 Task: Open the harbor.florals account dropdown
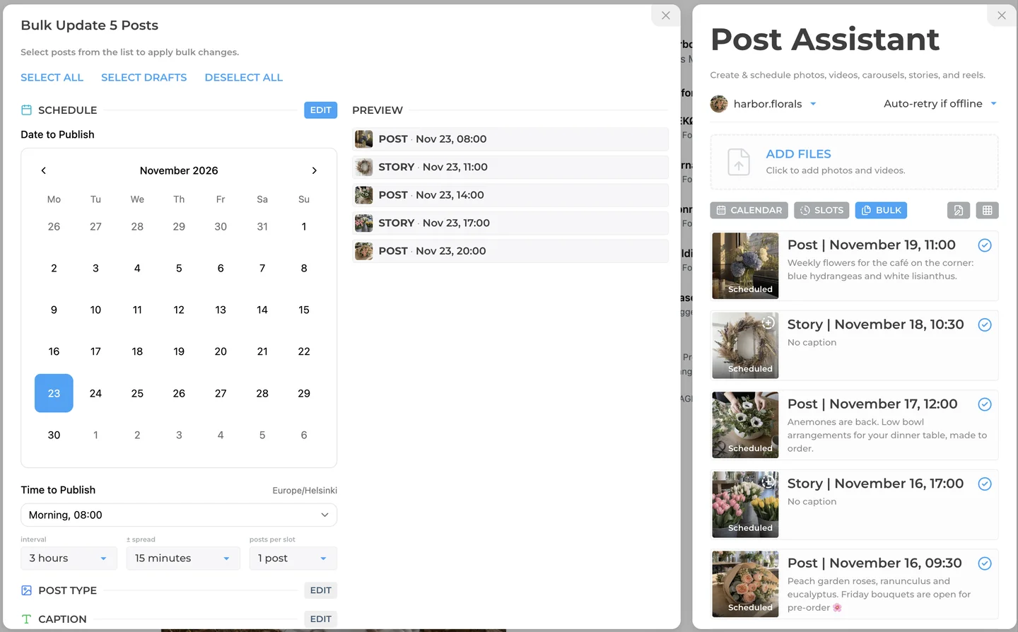click(775, 104)
